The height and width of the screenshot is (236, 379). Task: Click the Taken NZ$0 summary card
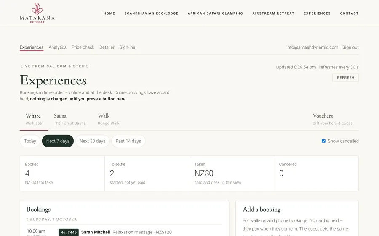pyautogui.click(x=232, y=173)
